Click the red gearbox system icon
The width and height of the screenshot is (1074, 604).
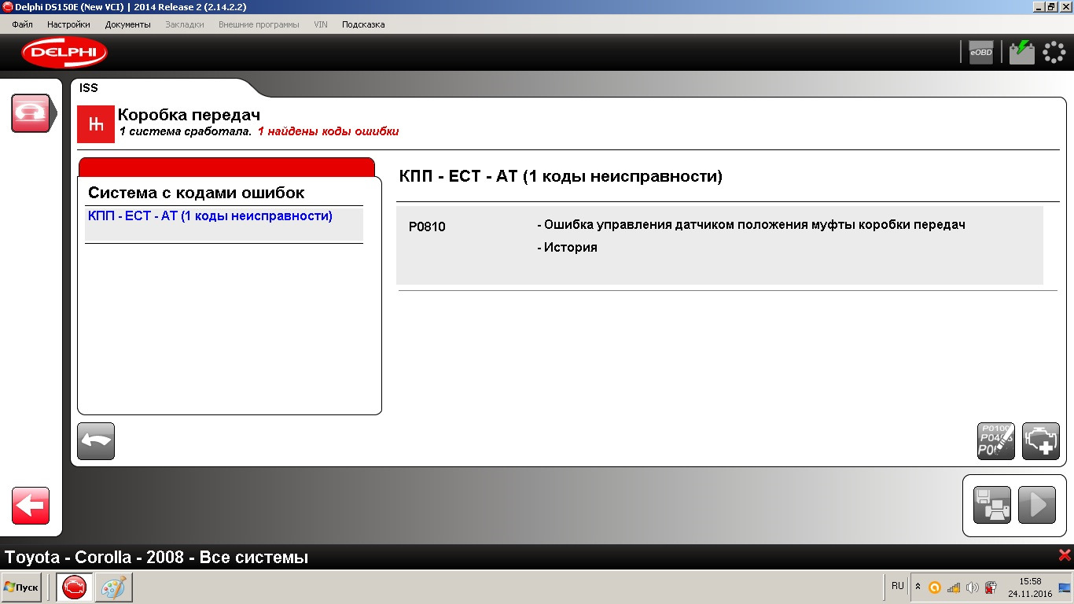tap(96, 124)
